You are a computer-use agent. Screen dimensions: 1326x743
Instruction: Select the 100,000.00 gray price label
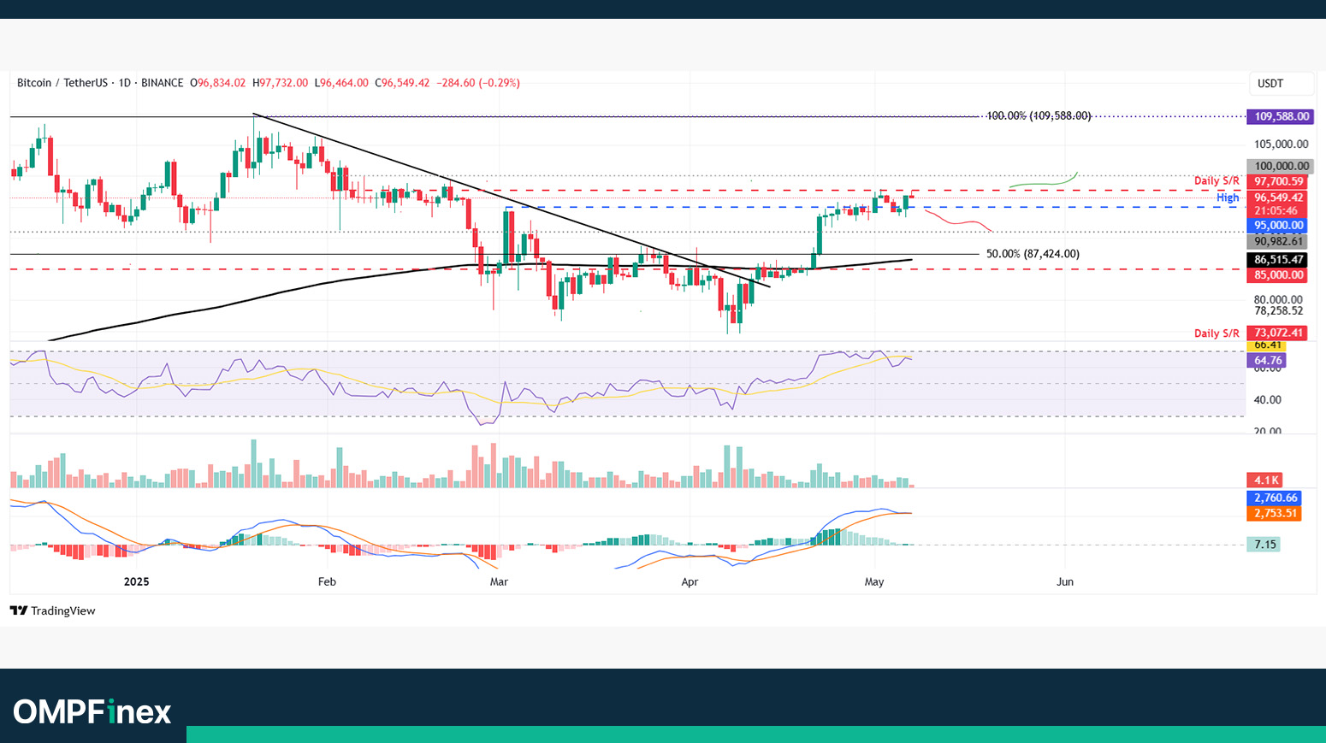[1279, 166]
